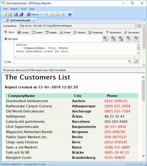Switch to the Report tab
The width and height of the screenshot is (147, 166).
(x=37, y=33)
